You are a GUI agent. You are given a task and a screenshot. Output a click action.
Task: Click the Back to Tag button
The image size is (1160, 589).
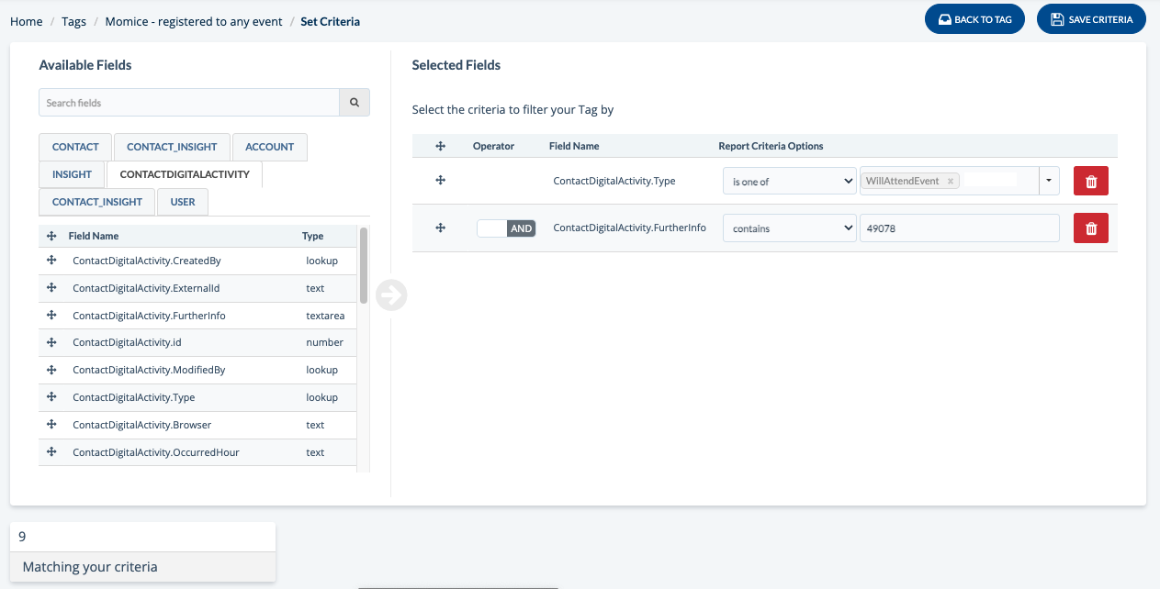(x=974, y=19)
